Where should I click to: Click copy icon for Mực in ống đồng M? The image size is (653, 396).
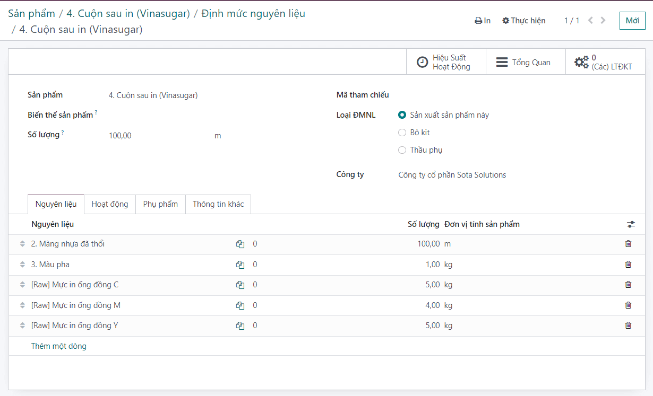(240, 305)
